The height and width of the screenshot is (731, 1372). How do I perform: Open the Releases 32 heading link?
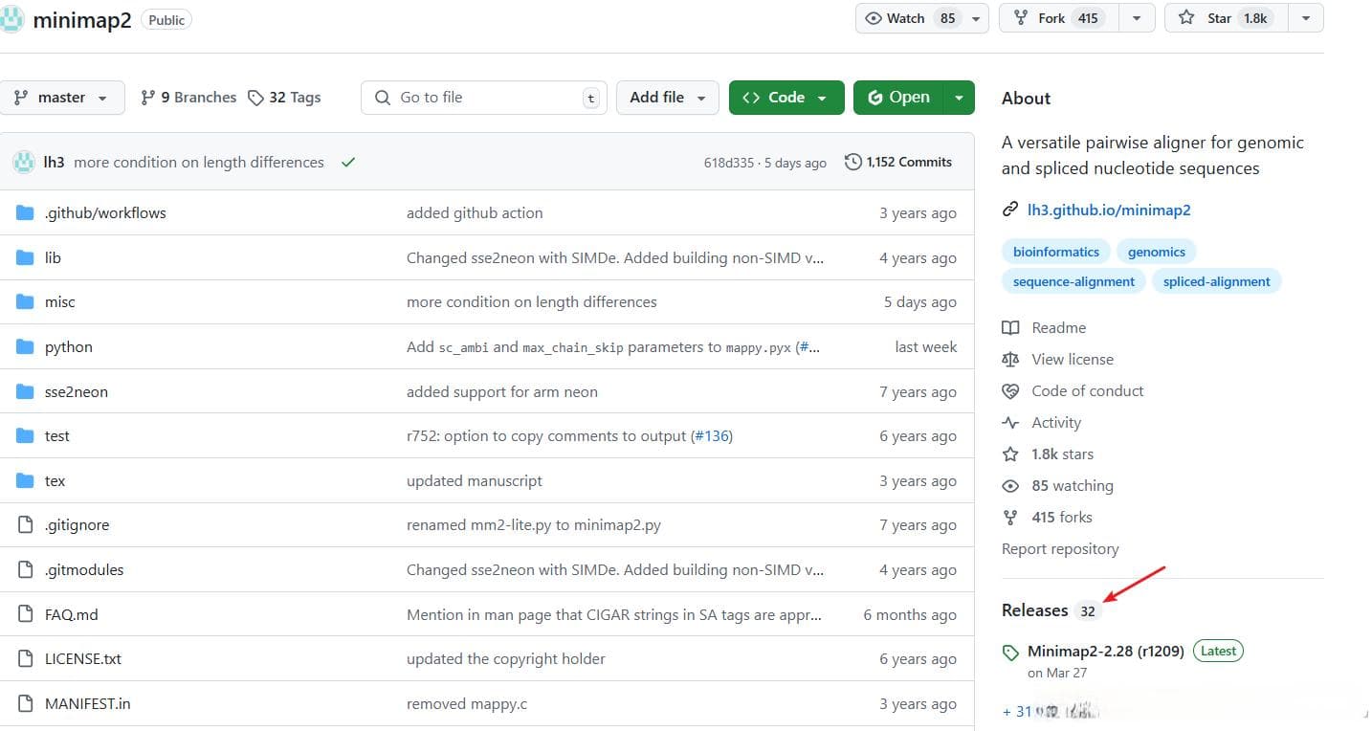(1051, 610)
